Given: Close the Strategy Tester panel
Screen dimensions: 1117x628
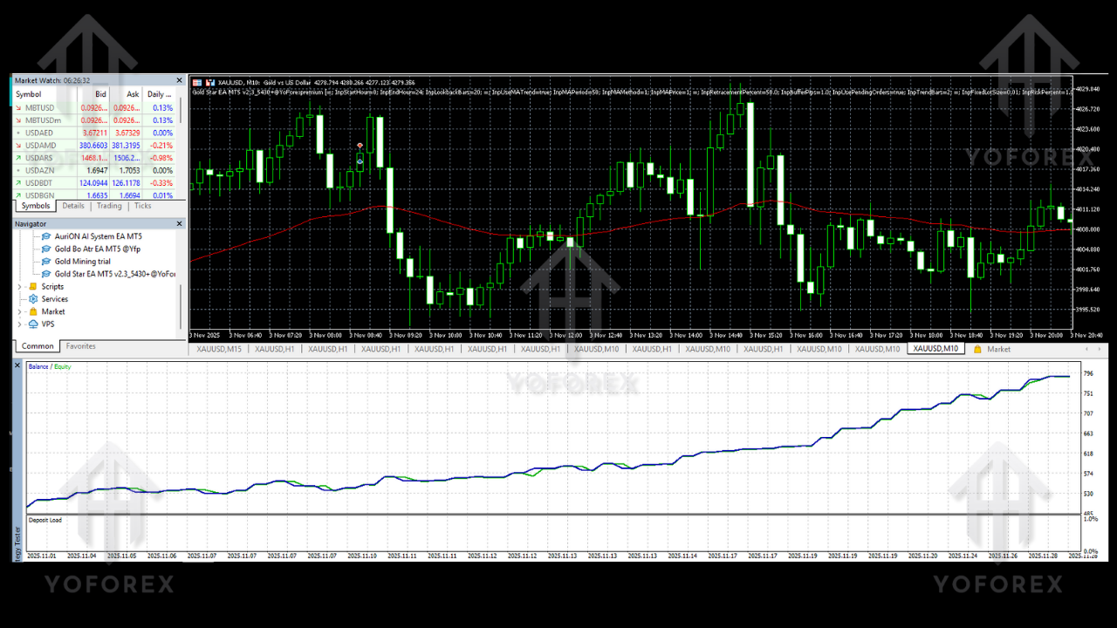Looking at the screenshot, I should (x=17, y=365).
